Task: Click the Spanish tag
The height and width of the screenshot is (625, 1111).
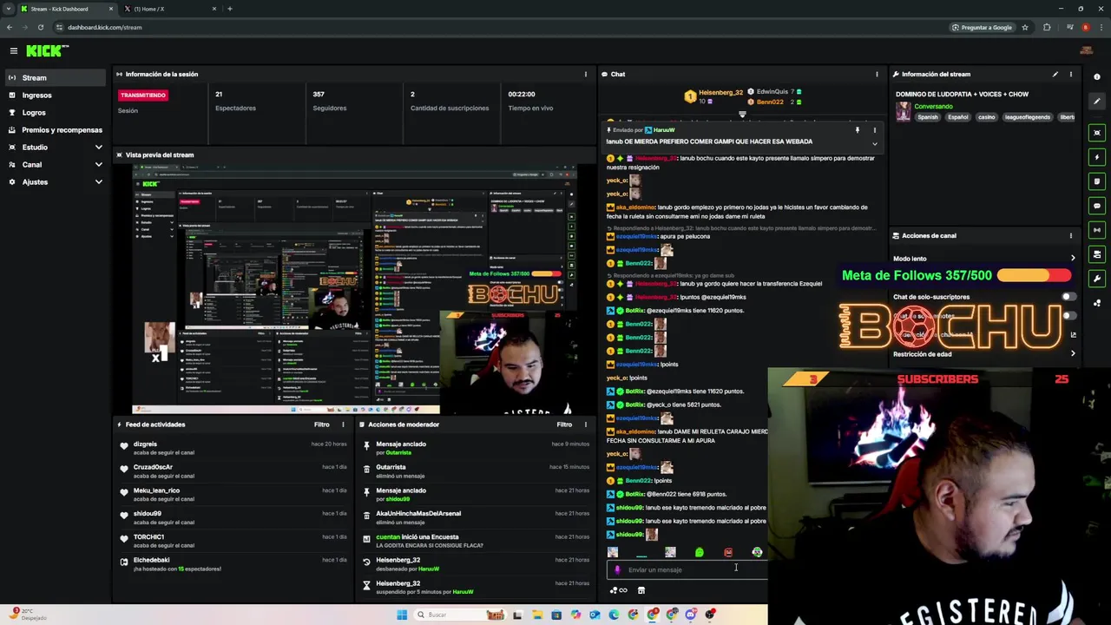Action: [x=928, y=117]
